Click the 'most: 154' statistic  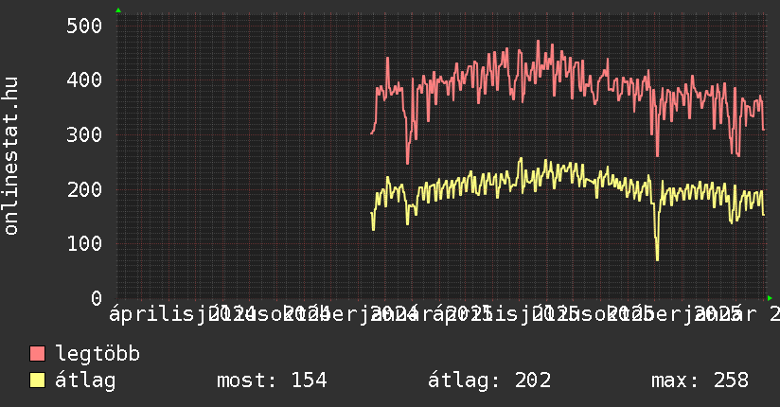click(272, 381)
